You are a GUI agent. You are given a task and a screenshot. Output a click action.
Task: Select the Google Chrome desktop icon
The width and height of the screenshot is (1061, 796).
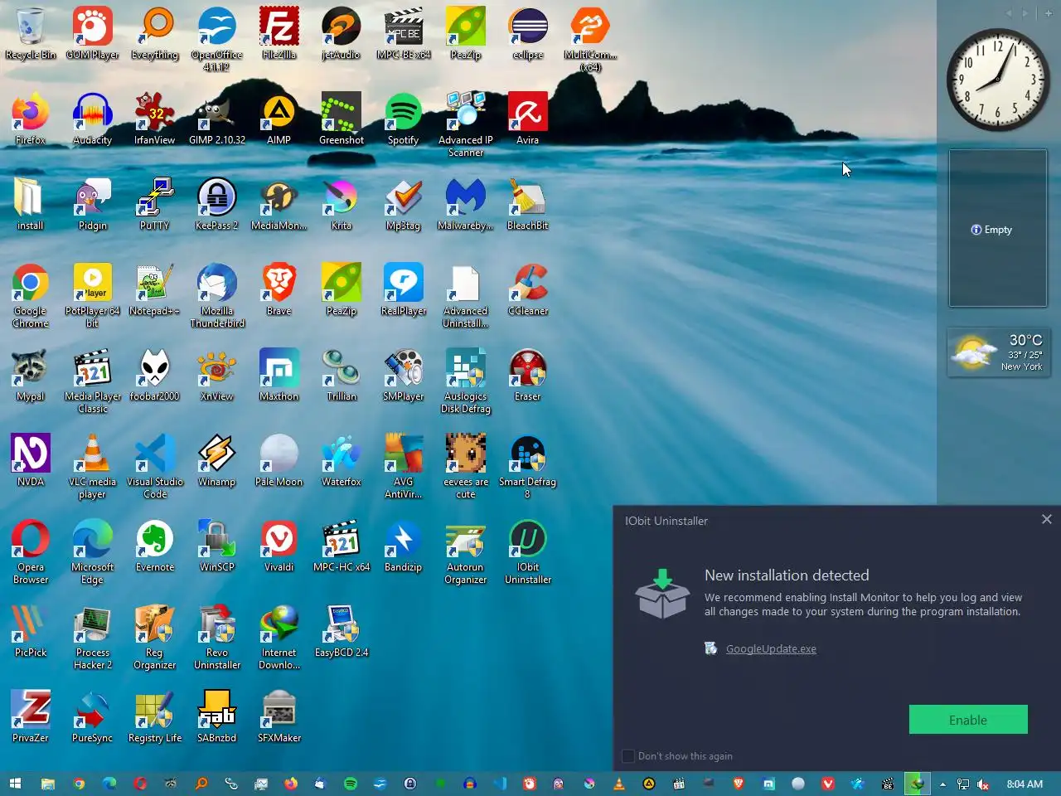coord(31,295)
